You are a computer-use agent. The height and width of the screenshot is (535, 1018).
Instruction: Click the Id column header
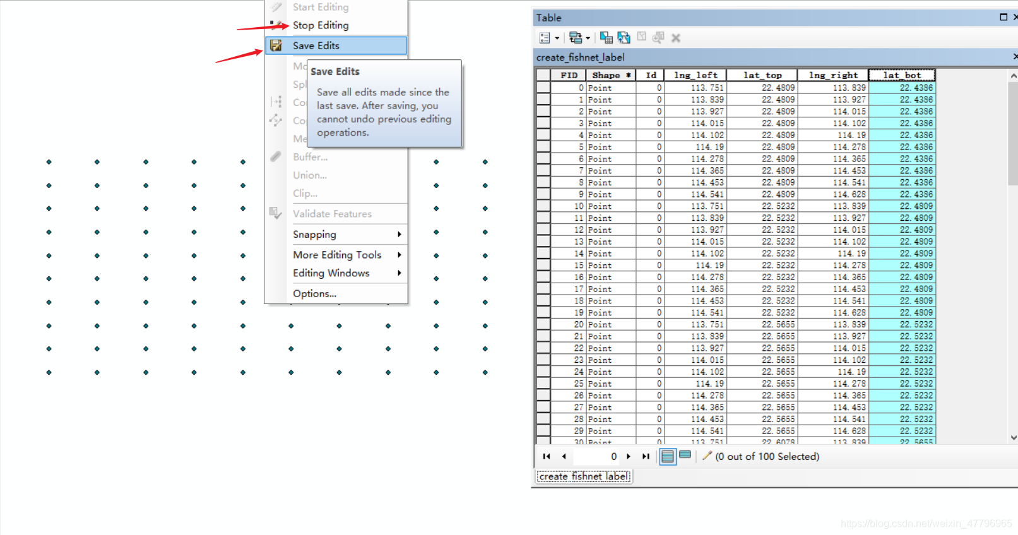click(x=650, y=75)
